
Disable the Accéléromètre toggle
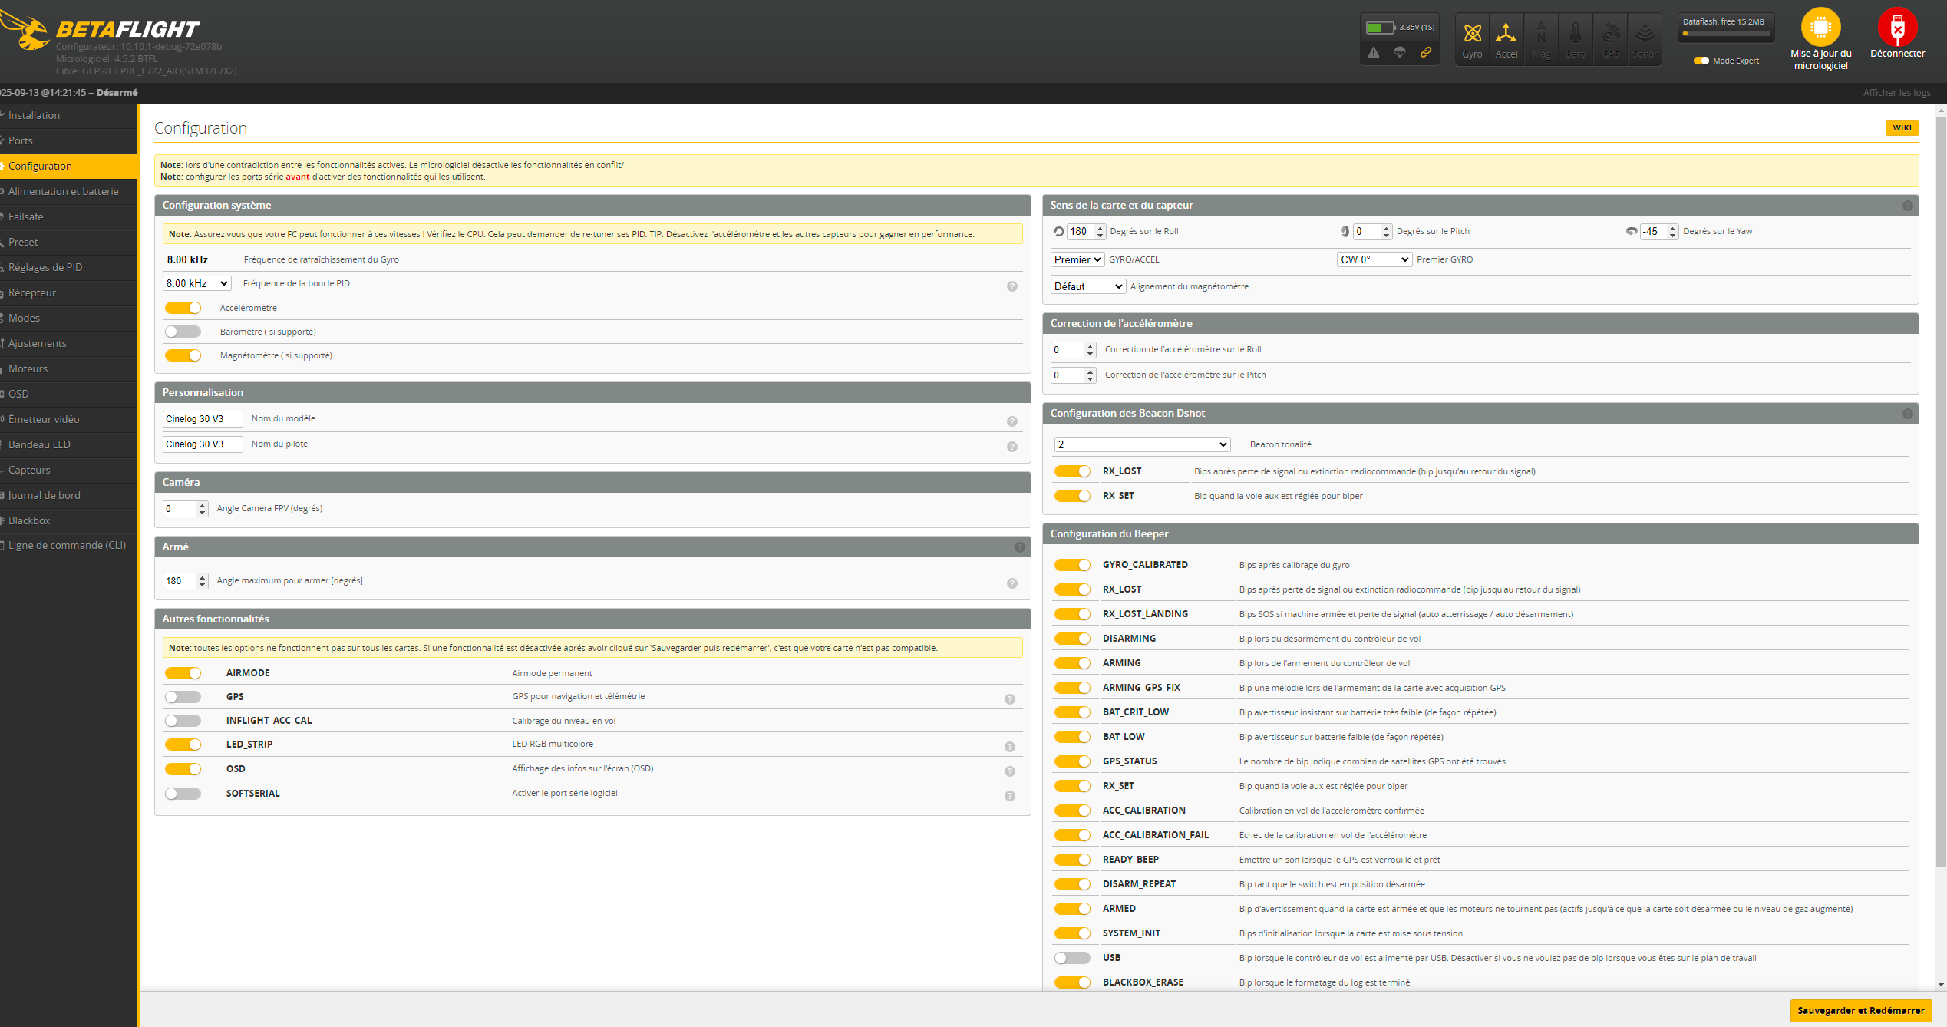(183, 308)
